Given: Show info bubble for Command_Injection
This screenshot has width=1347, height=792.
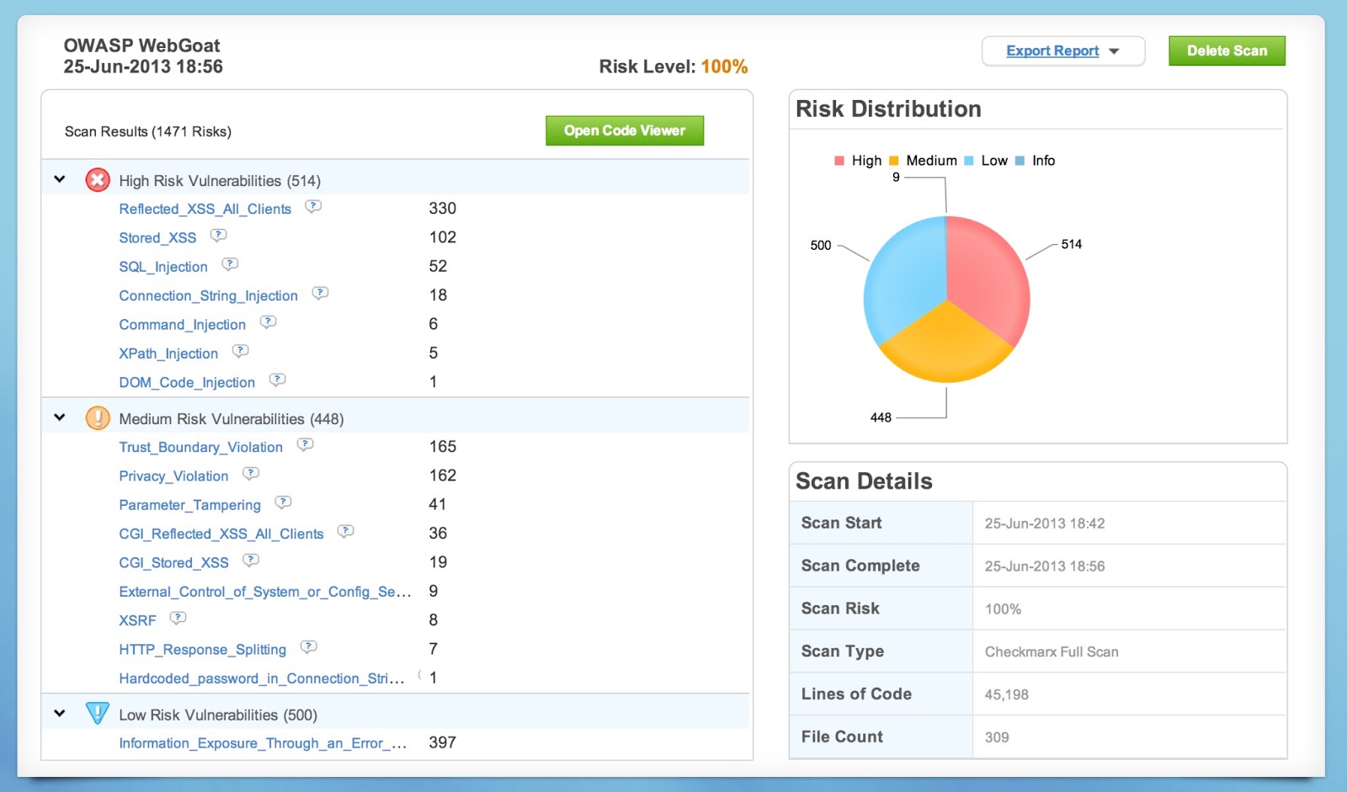Looking at the screenshot, I should 269,322.
